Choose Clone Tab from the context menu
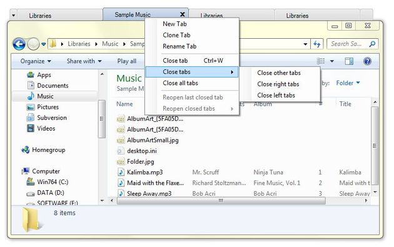The height and width of the screenshot is (247, 394). point(192,35)
